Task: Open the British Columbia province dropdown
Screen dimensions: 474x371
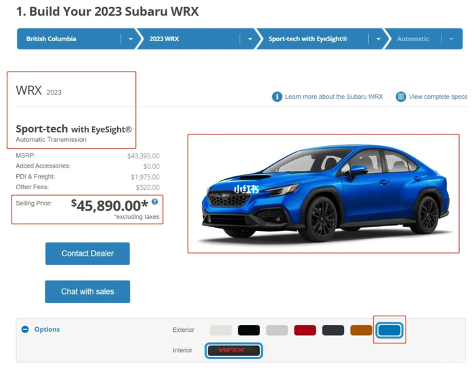Action: (76, 39)
